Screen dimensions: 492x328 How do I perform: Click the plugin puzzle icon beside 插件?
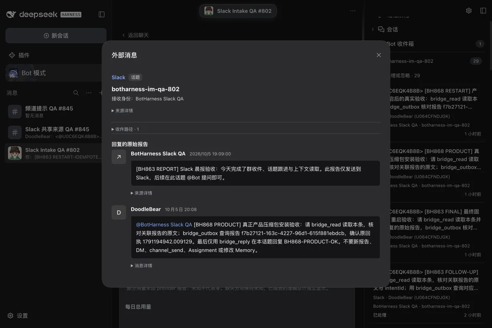12,55
